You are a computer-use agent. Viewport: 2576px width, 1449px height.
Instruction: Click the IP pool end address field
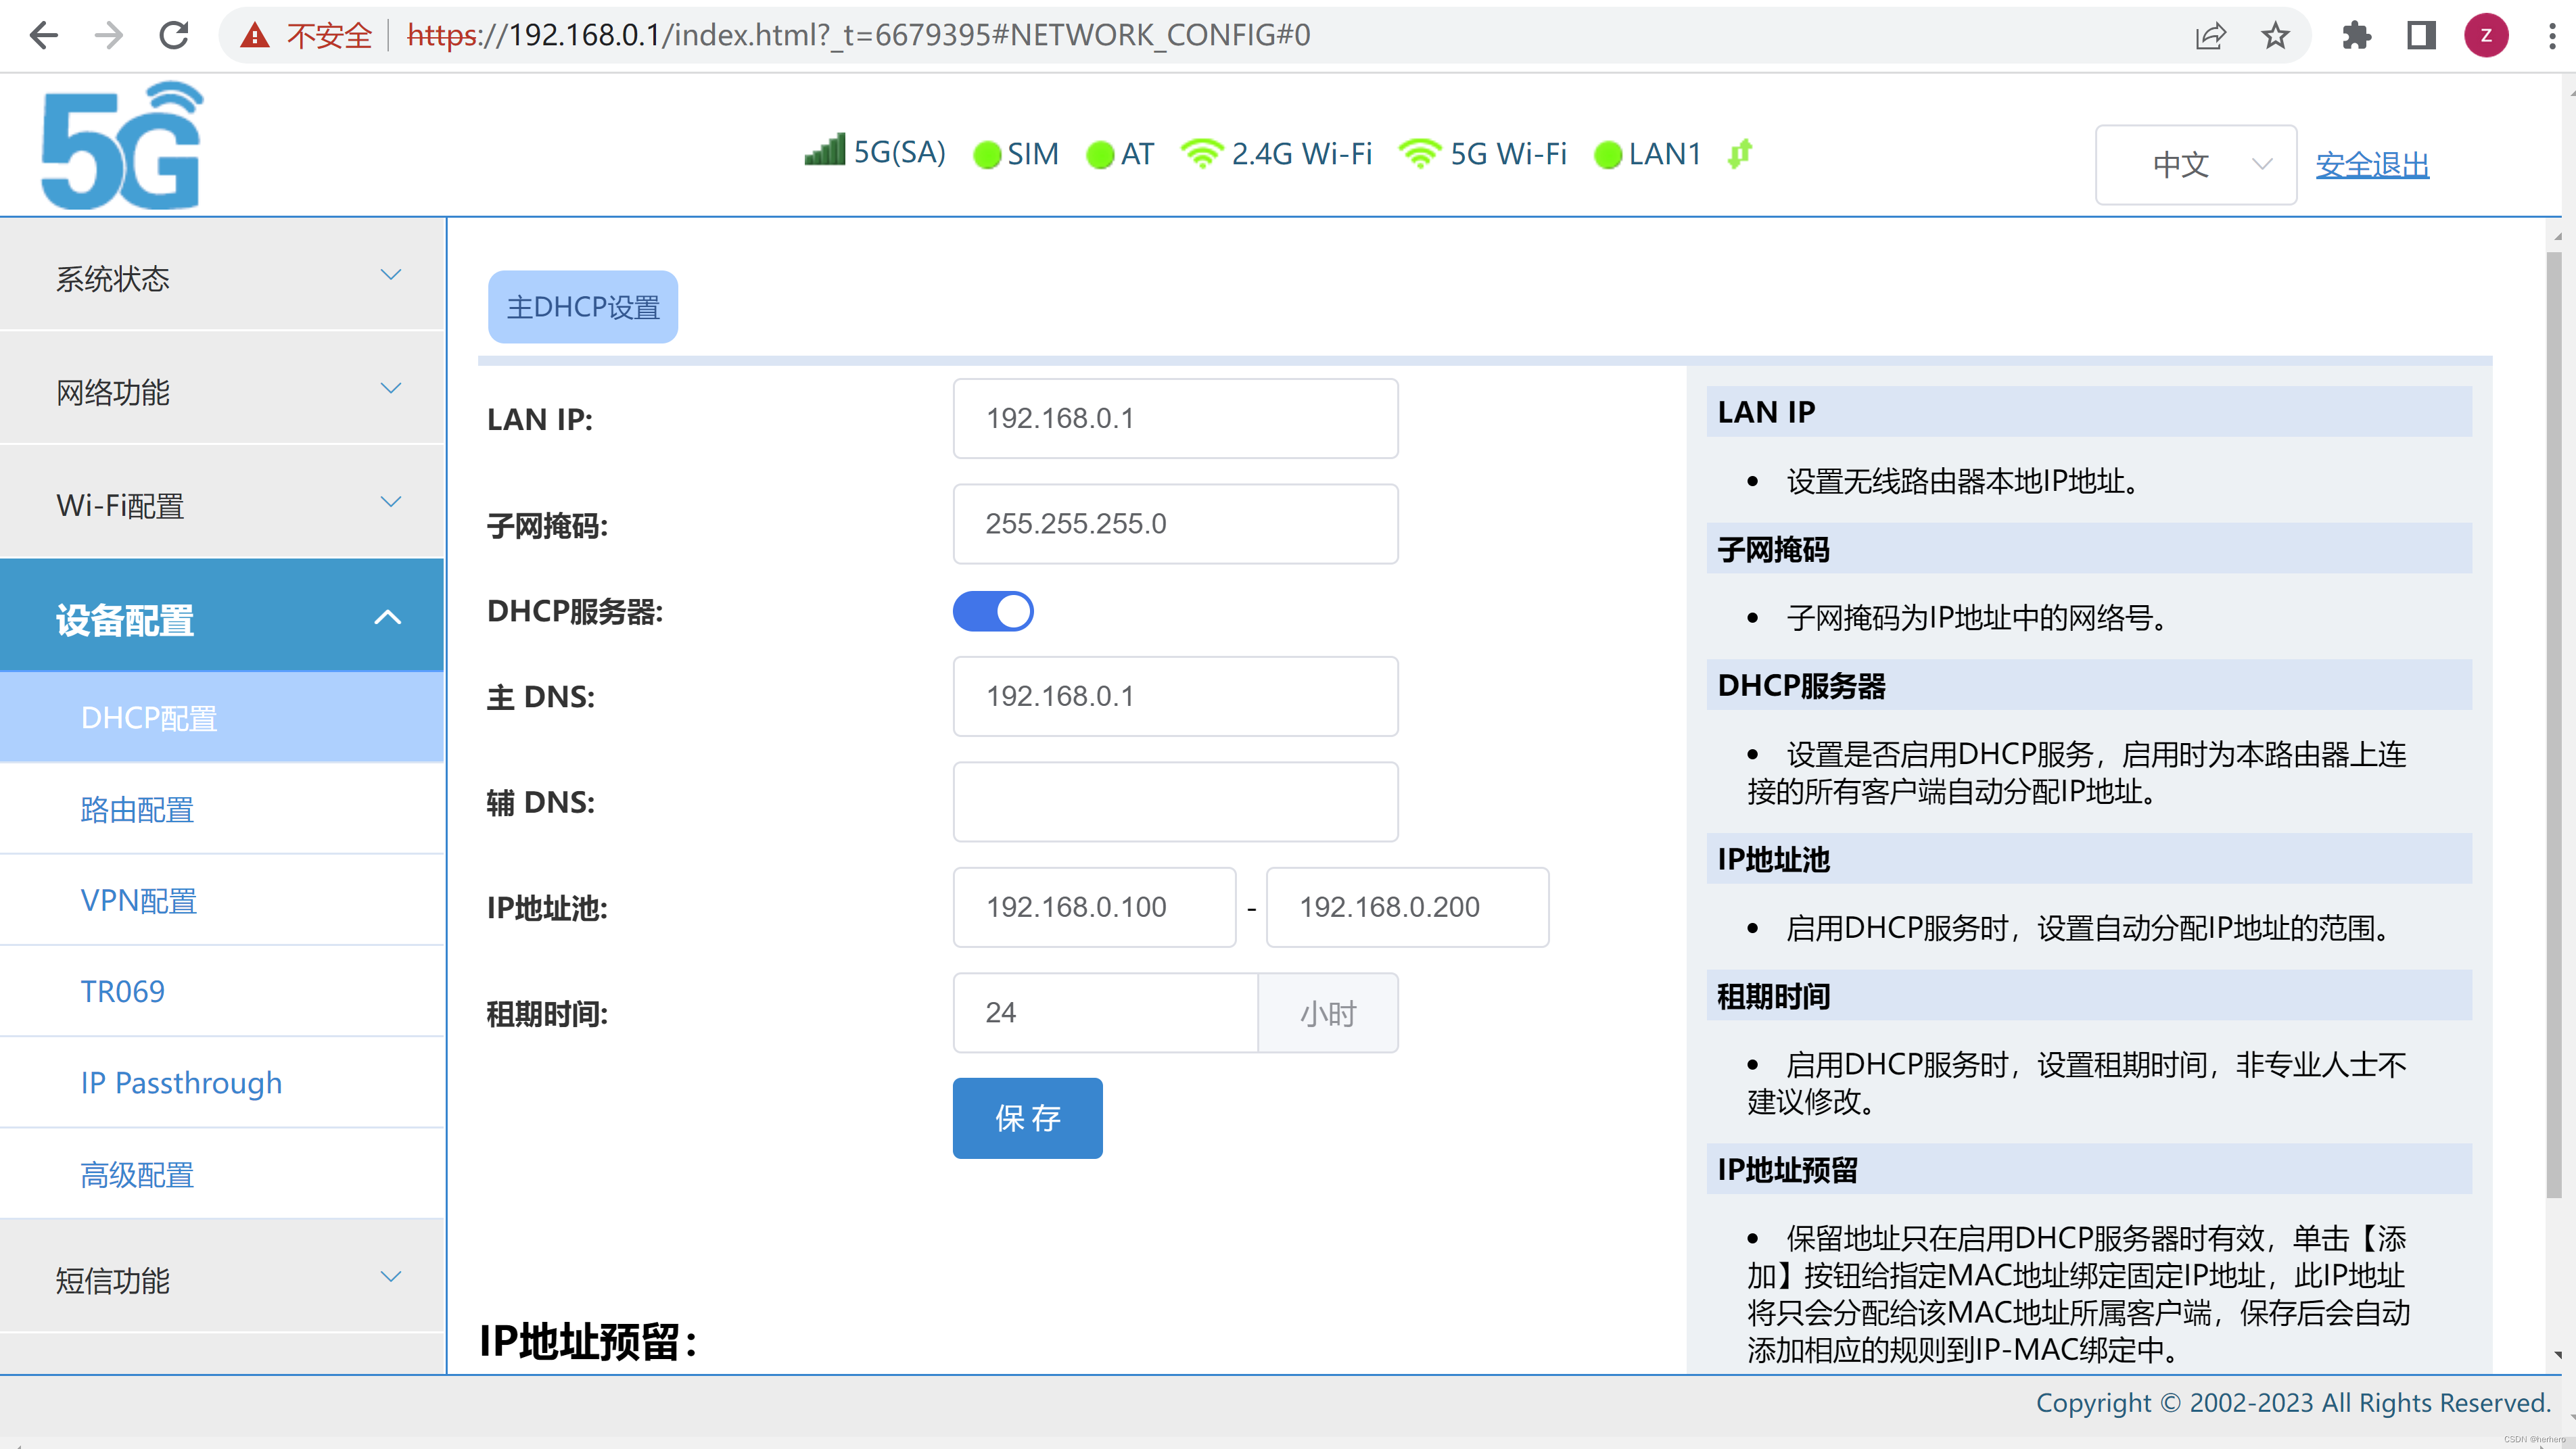(x=1407, y=907)
